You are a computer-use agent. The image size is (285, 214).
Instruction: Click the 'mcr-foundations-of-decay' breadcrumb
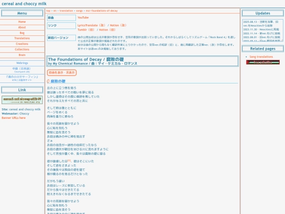coord(102,11)
